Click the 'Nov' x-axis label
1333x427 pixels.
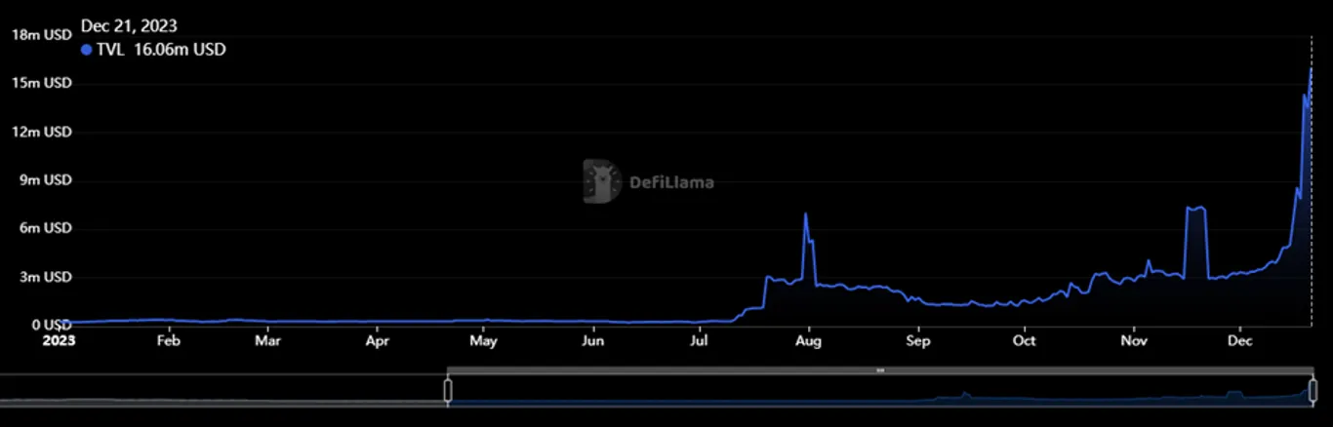pos(1133,341)
